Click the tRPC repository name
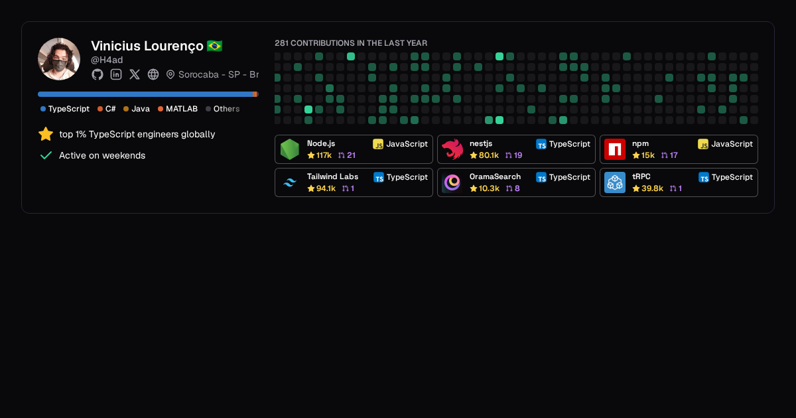 (x=641, y=176)
